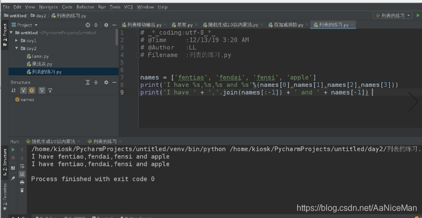The height and width of the screenshot is (218, 422).
Task: Collapse all in the Structure panel
Action: (x=96, y=82)
